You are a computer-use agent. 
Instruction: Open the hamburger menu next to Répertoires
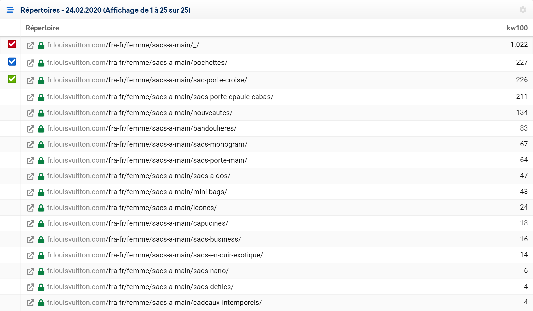(x=10, y=10)
